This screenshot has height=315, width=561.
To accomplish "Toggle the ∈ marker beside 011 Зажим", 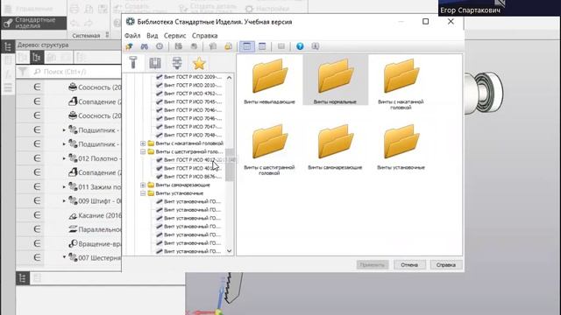I will 37,186.
